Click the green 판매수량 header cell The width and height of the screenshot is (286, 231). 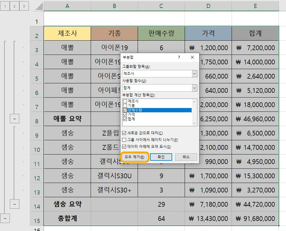161,34
